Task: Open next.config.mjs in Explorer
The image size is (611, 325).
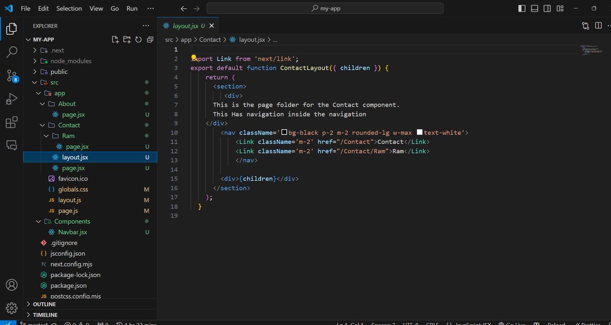Action: coord(71,264)
